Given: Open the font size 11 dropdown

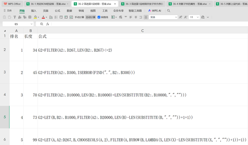Looking at the screenshot, I should [198, 17].
